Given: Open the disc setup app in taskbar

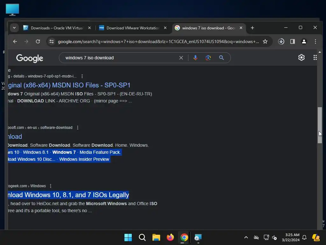Looking at the screenshot, I should [198, 237].
